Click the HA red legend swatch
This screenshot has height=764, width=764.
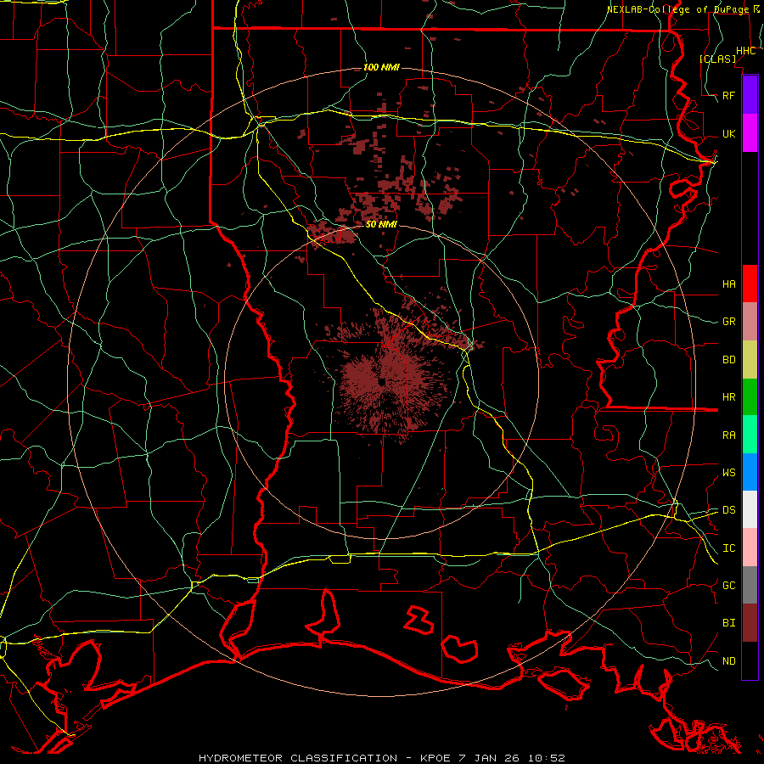tap(750, 284)
